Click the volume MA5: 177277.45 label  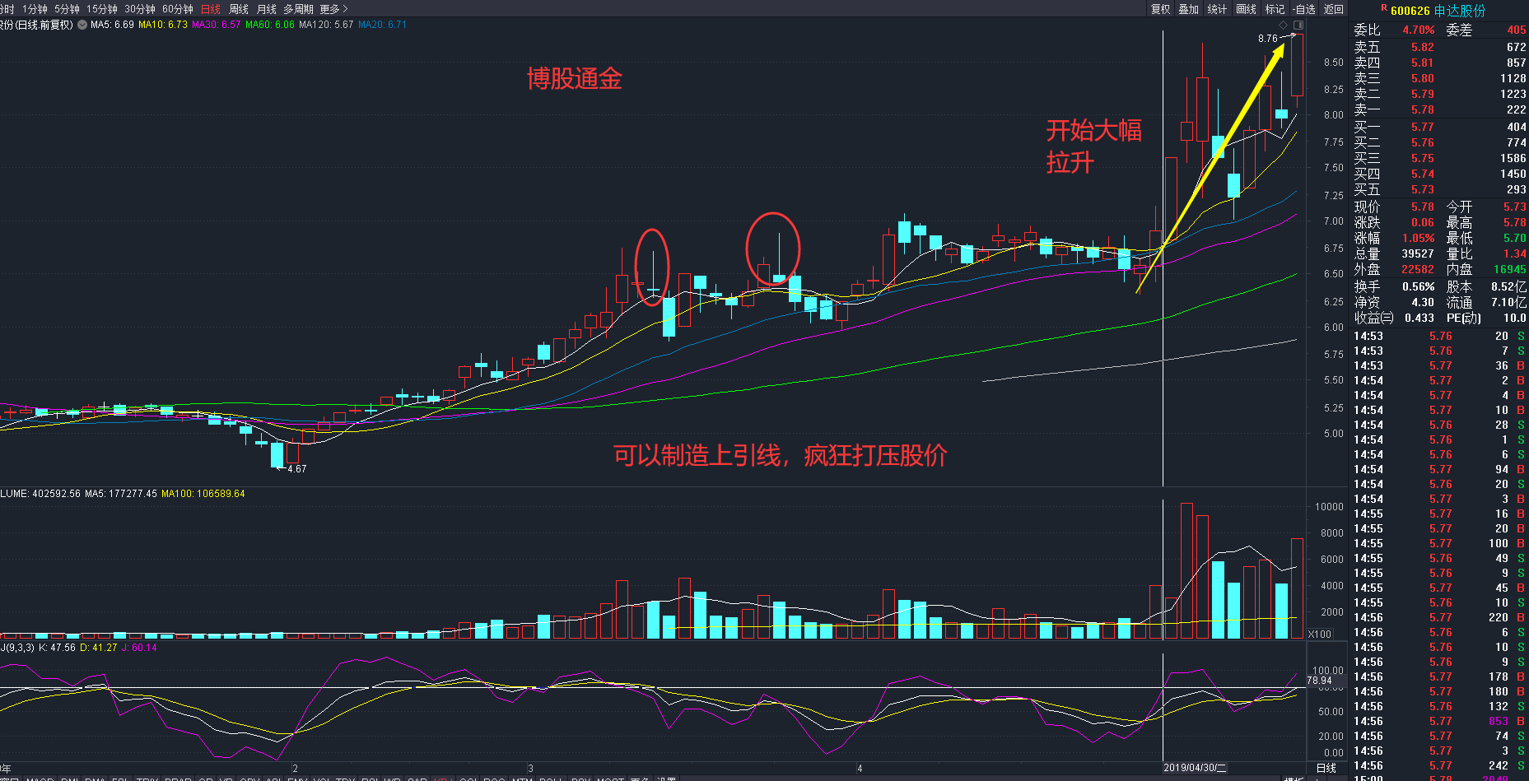pos(121,494)
